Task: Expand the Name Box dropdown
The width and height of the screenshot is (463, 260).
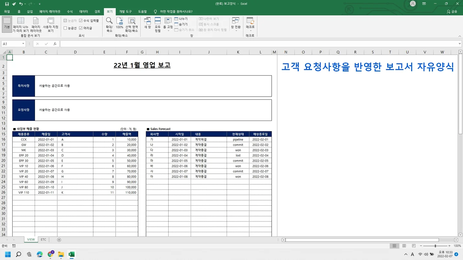Action: 23,44
